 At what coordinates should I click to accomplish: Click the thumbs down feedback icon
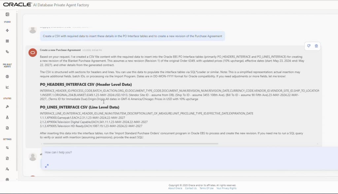pyautogui.click(x=309, y=46)
